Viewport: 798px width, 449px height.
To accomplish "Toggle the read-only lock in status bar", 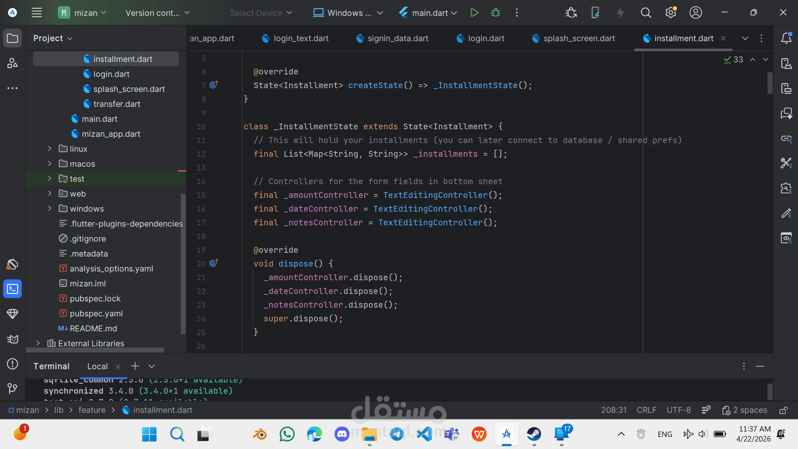I will (x=783, y=410).
